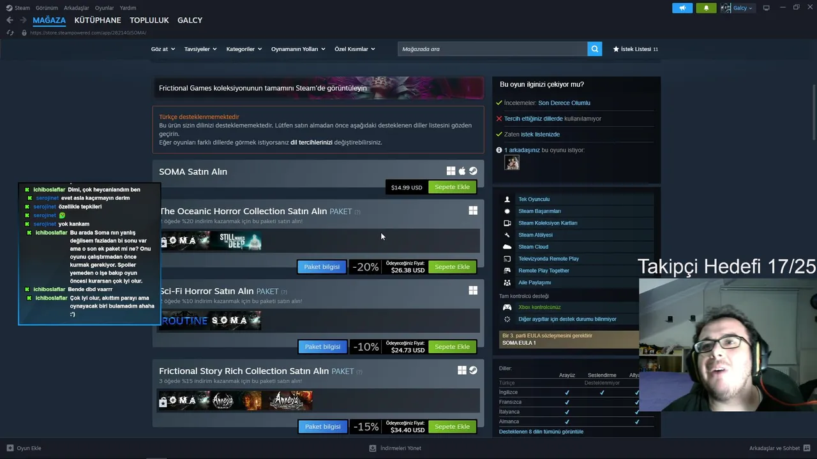Click the ROUTINE game thumbnail
The width and height of the screenshot is (817, 459).
[184, 321]
